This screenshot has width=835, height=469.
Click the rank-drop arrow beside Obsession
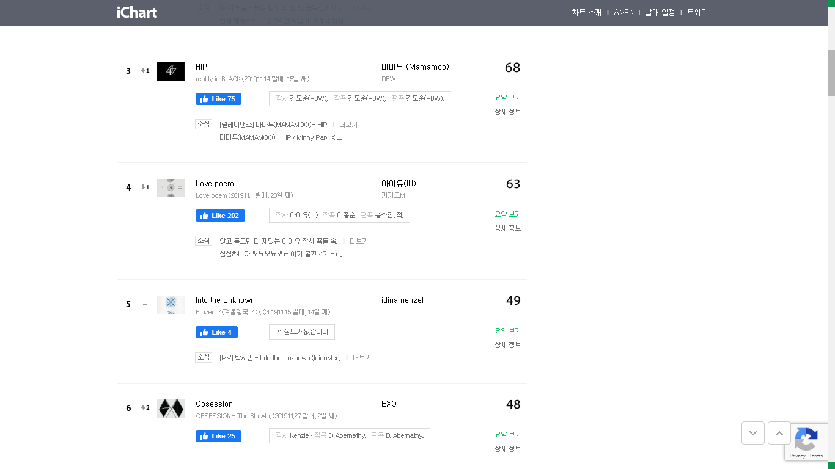[145, 407]
